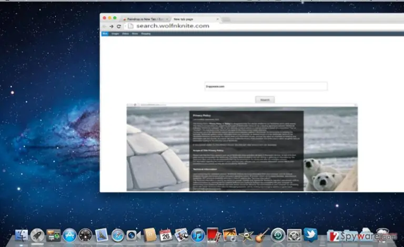The height and width of the screenshot is (247, 404).
Task: Click the Search button below the field
Action: 265,100
